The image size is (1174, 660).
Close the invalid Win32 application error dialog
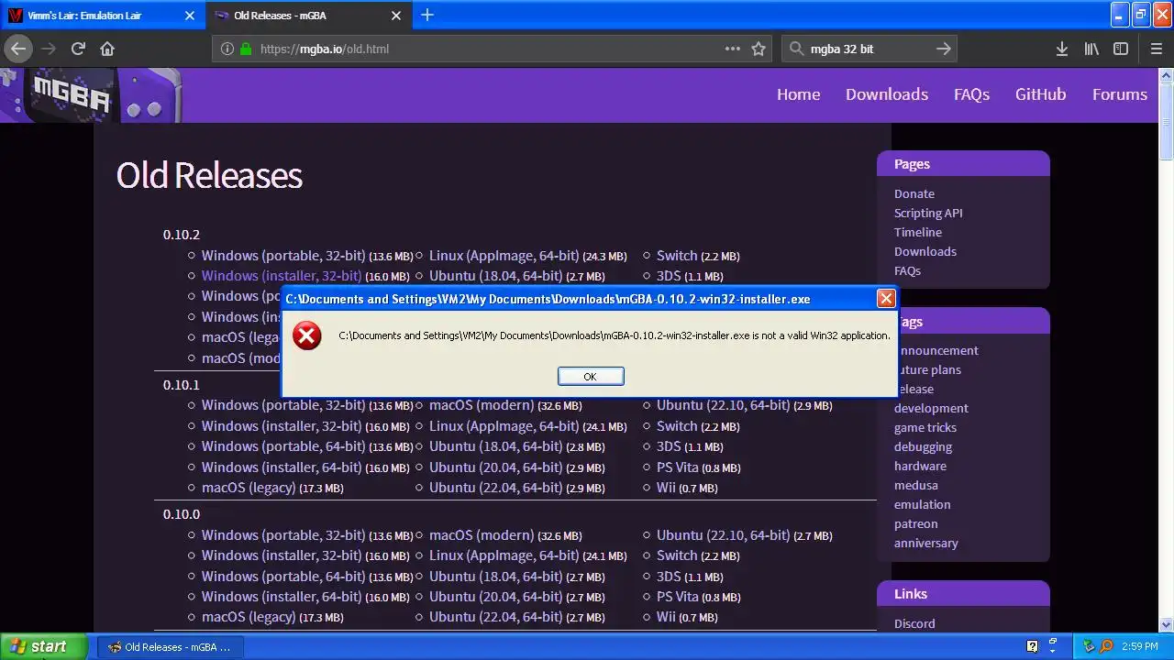[886, 299]
